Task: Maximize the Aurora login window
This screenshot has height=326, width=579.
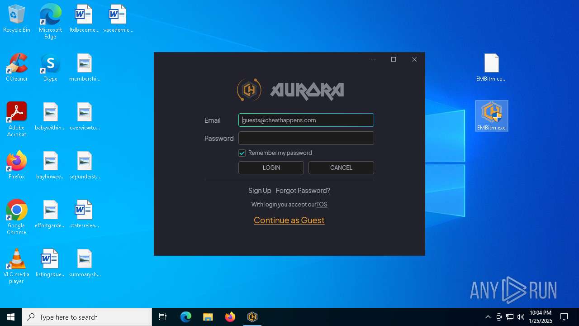Action: coord(394,59)
